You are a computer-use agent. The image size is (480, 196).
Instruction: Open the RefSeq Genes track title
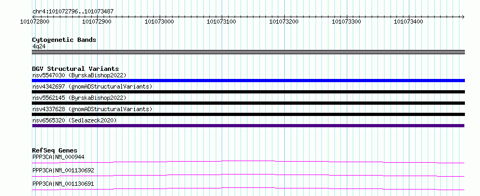(x=55, y=150)
